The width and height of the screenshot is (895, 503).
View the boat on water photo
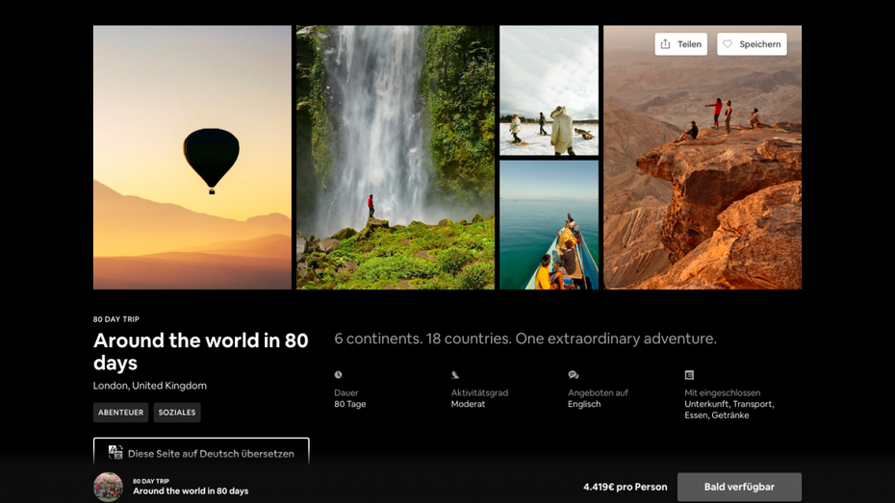point(549,224)
